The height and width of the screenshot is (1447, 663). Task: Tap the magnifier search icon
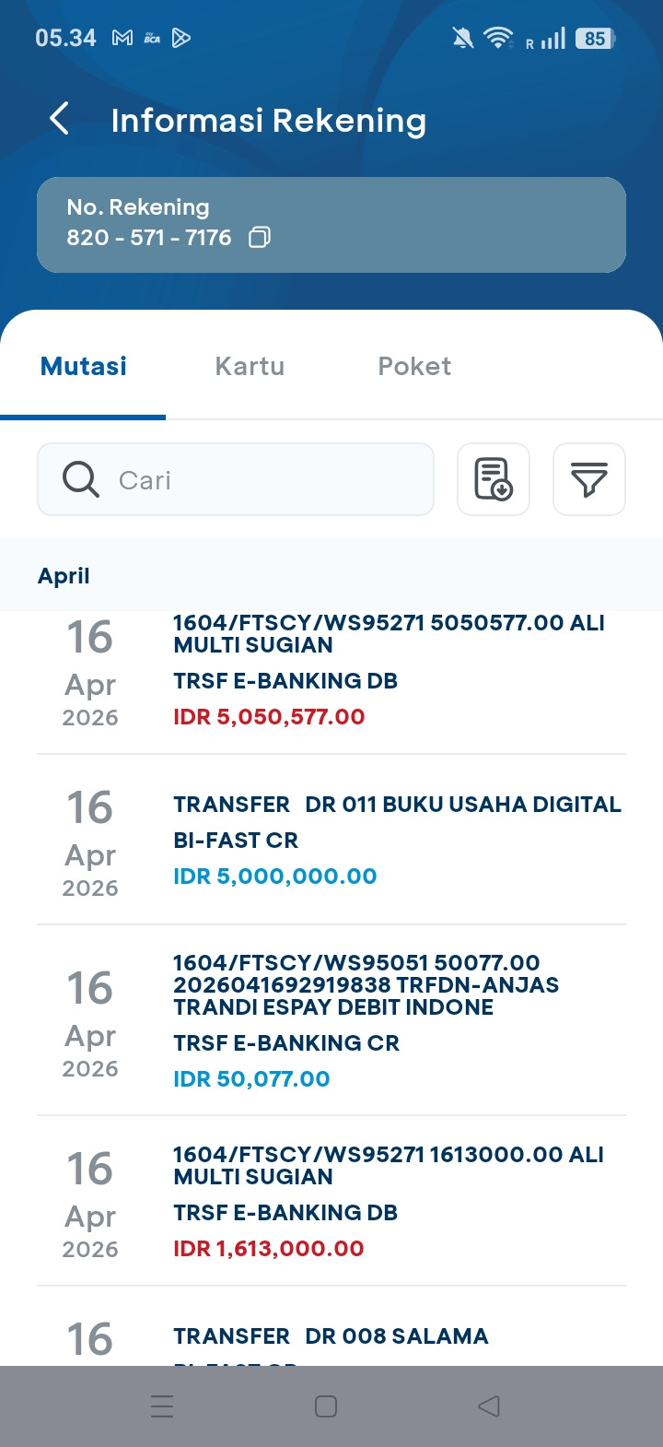pos(81,479)
